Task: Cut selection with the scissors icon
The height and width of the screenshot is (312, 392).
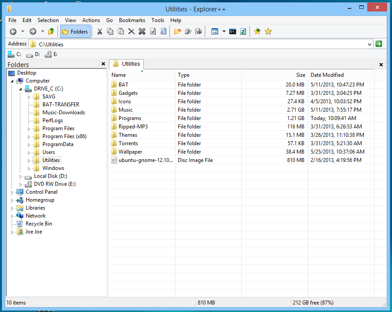Action: (x=100, y=31)
